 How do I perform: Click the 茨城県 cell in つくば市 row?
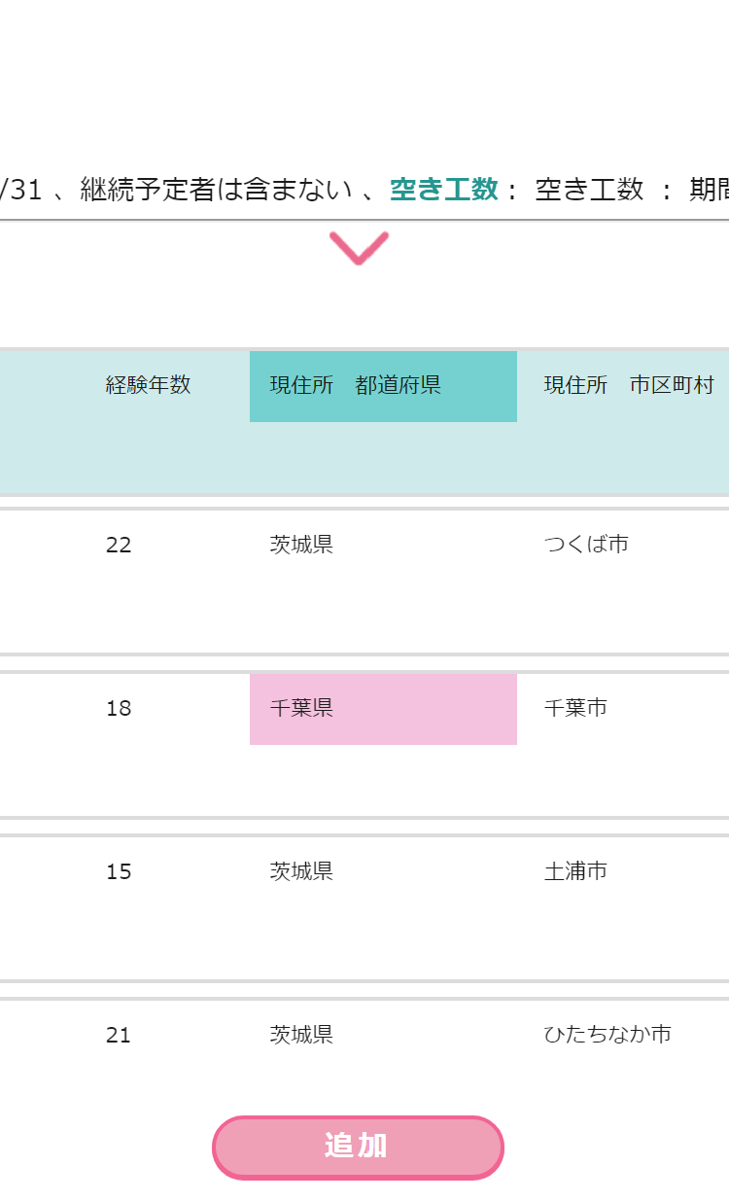[301, 545]
